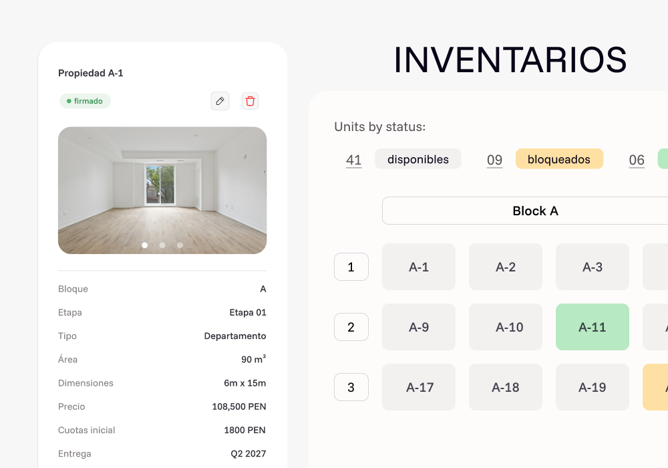Viewport: 668px width, 468px height.
Task: Click the Precio label
Action: (x=71, y=406)
